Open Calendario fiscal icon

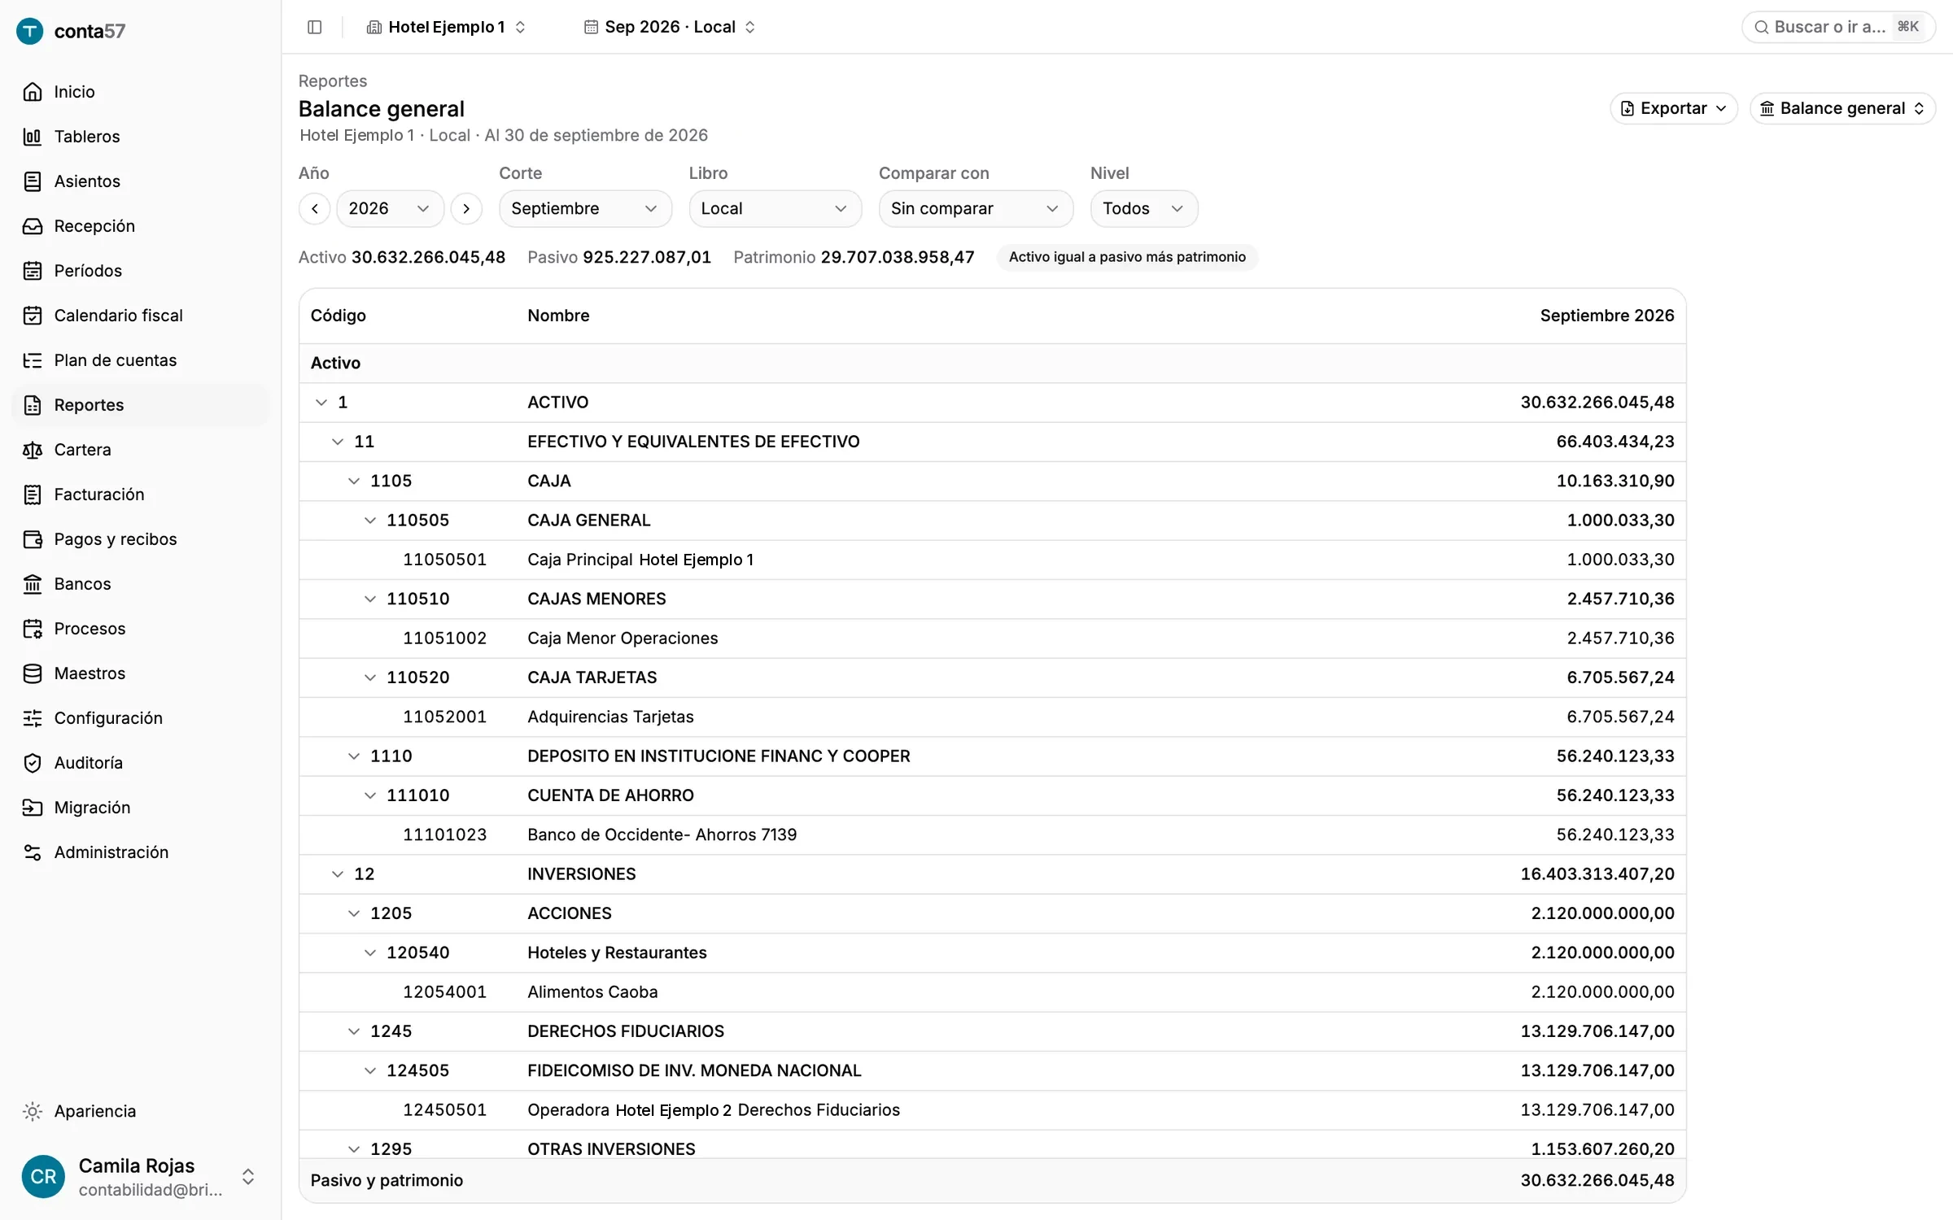(x=33, y=316)
